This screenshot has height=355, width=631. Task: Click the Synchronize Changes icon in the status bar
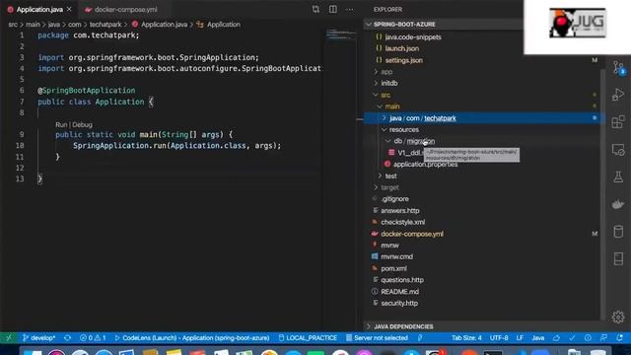(x=68, y=337)
